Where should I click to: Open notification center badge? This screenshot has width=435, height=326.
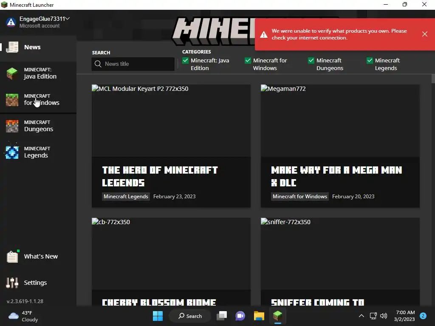[x=423, y=316]
